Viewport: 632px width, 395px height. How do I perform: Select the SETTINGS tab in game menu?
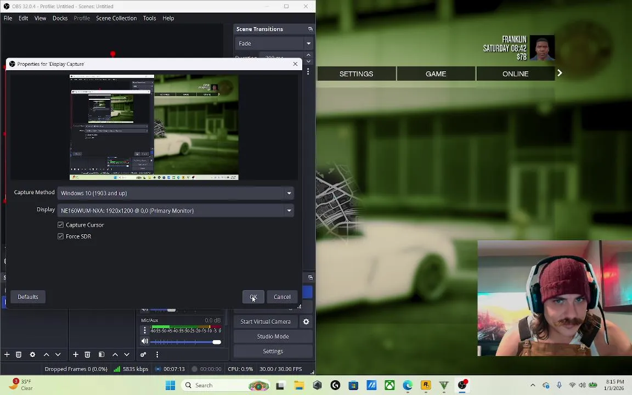coord(356,74)
